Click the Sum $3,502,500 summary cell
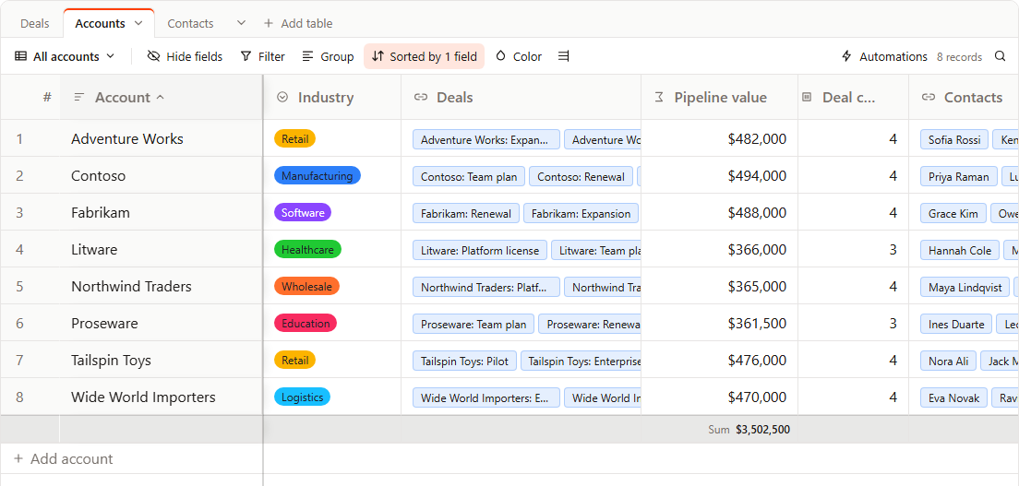 tap(719, 430)
